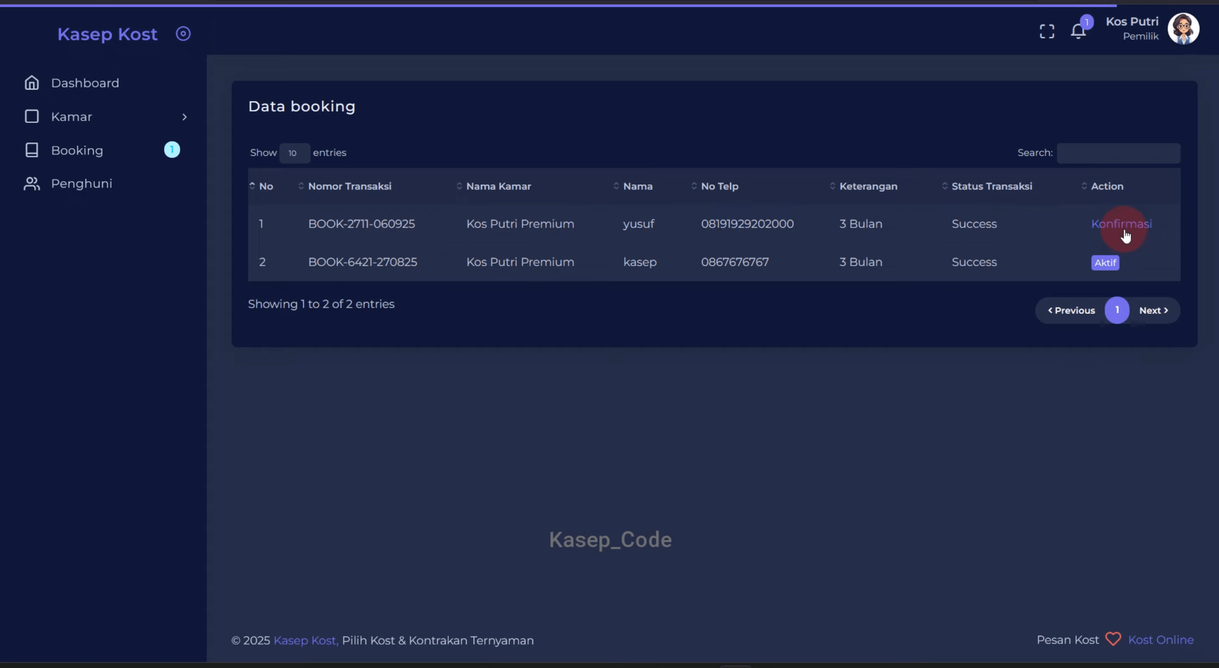Click phone number 0867676767
This screenshot has width=1219, height=668.
735,262
